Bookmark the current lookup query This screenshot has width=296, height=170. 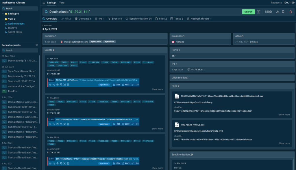(283, 12)
